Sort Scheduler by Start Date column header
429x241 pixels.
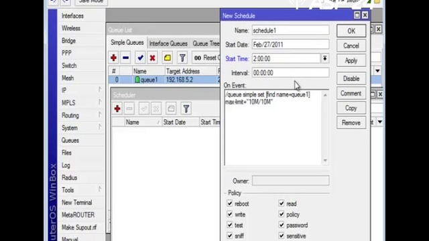point(180,122)
